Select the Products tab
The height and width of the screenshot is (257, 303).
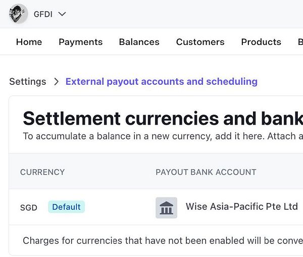261,42
